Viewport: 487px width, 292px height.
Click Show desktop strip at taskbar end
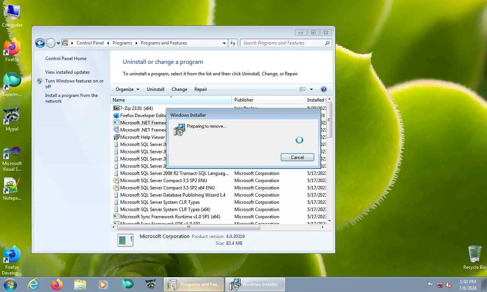click(484, 284)
